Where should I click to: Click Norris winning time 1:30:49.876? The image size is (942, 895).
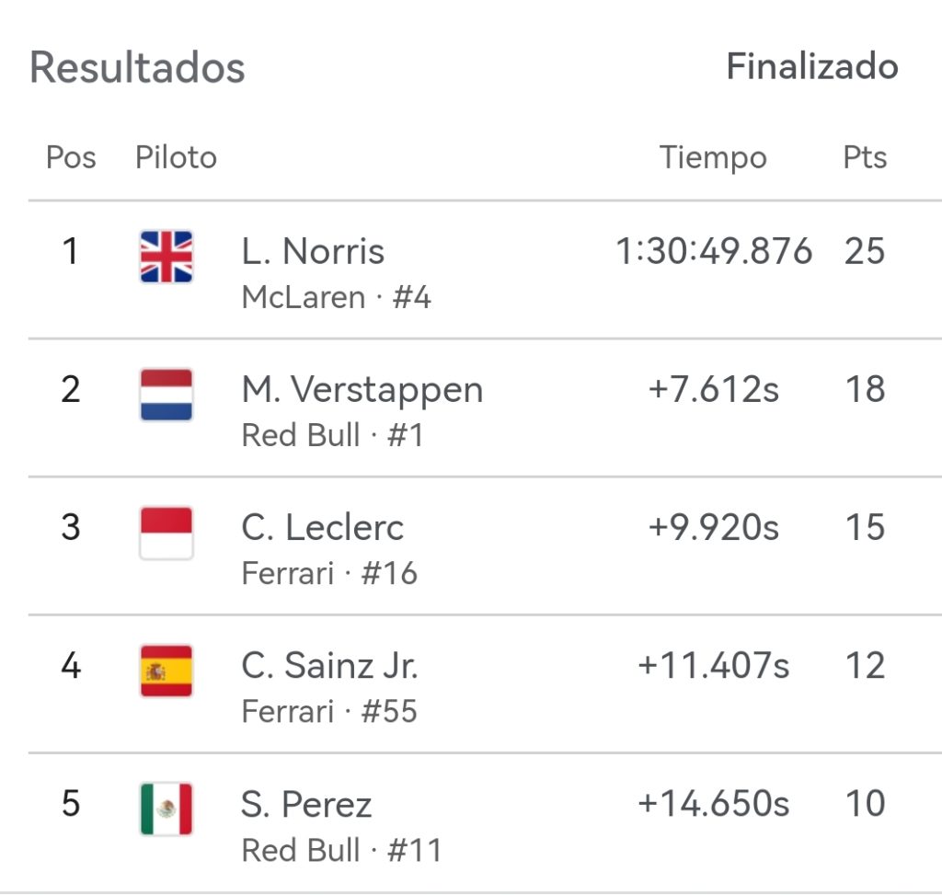pyautogui.click(x=714, y=251)
